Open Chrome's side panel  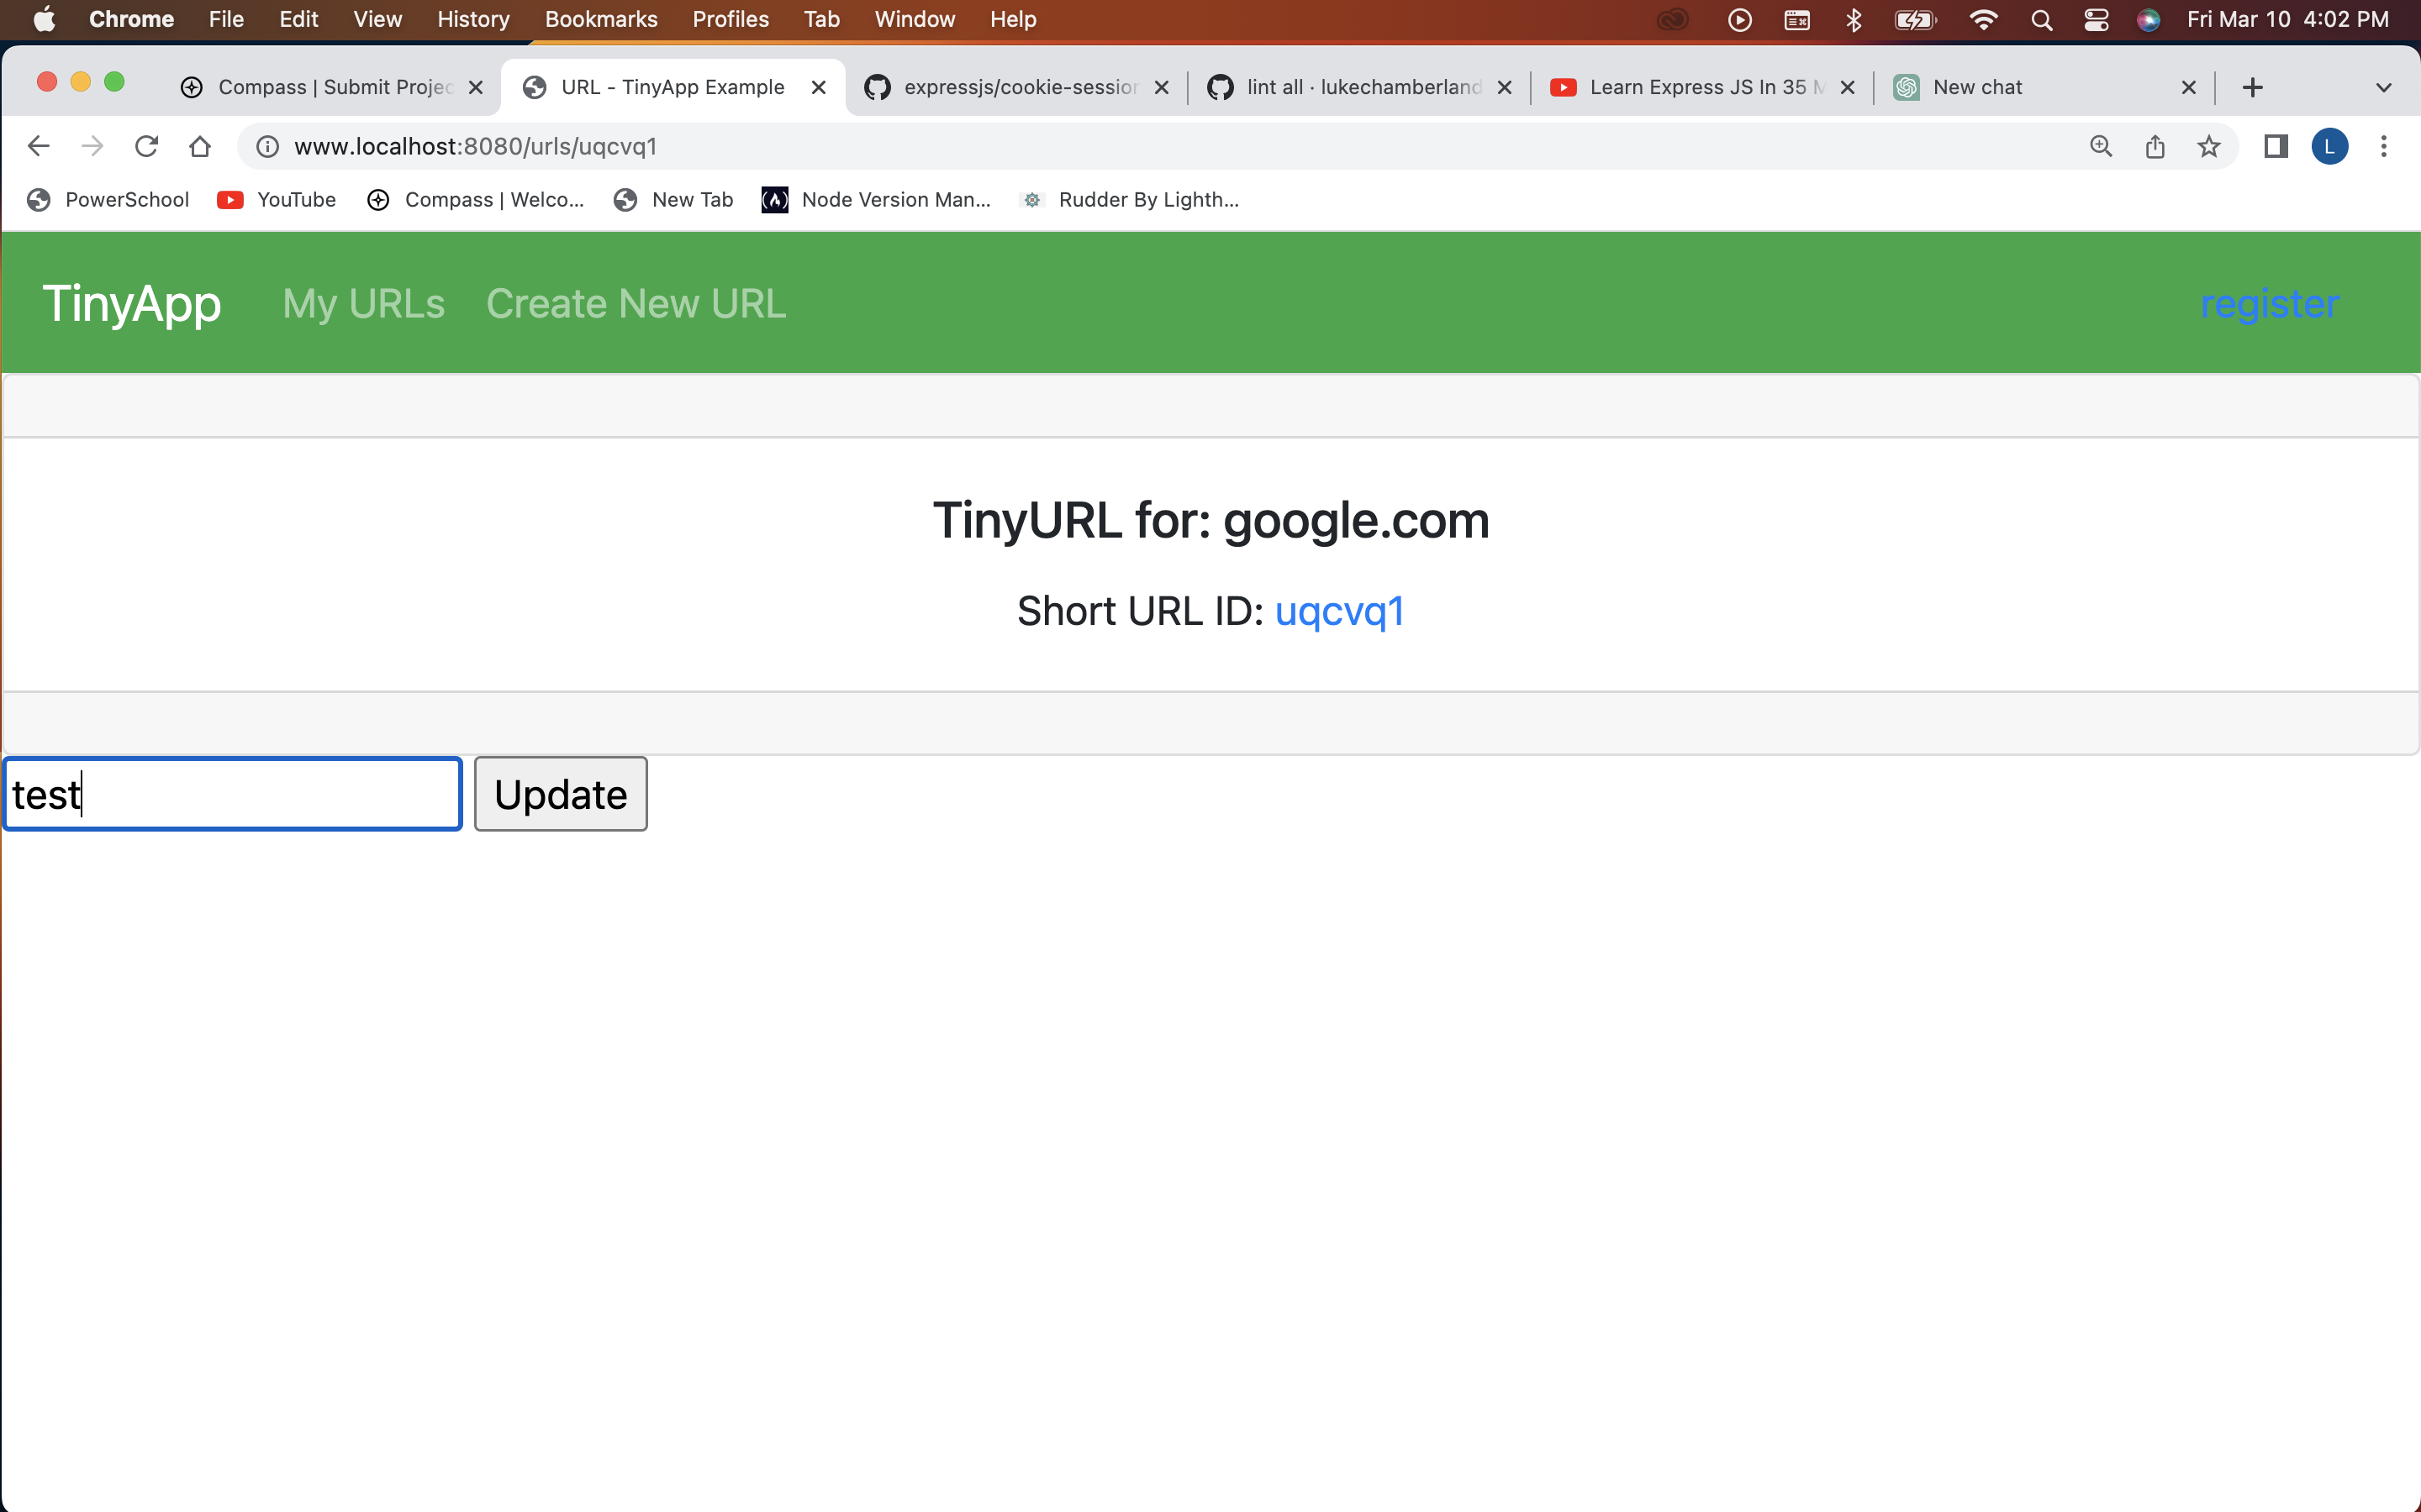click(x=2275, y=146)
